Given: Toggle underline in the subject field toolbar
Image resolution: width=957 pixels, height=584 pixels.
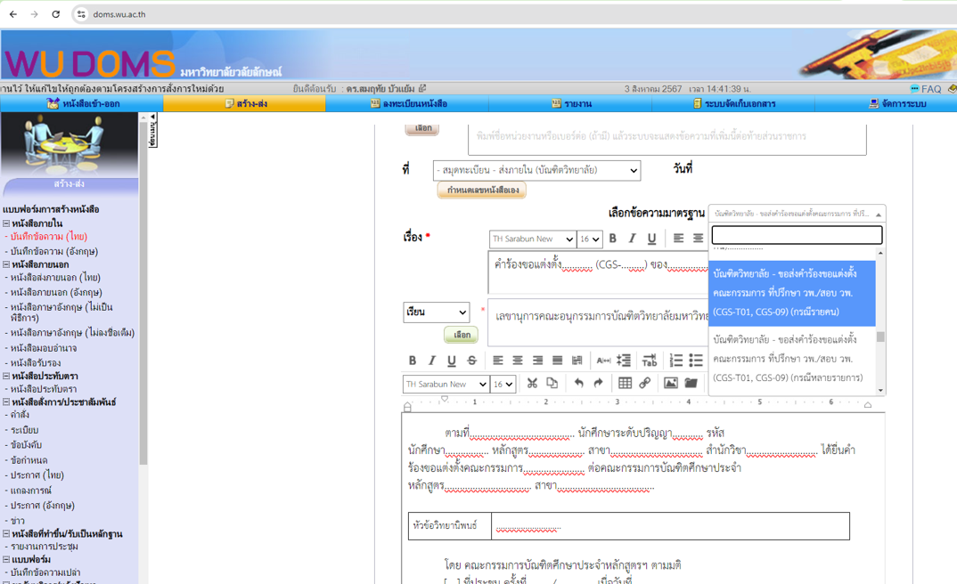Looking at the screenshot, I should 651,239.
